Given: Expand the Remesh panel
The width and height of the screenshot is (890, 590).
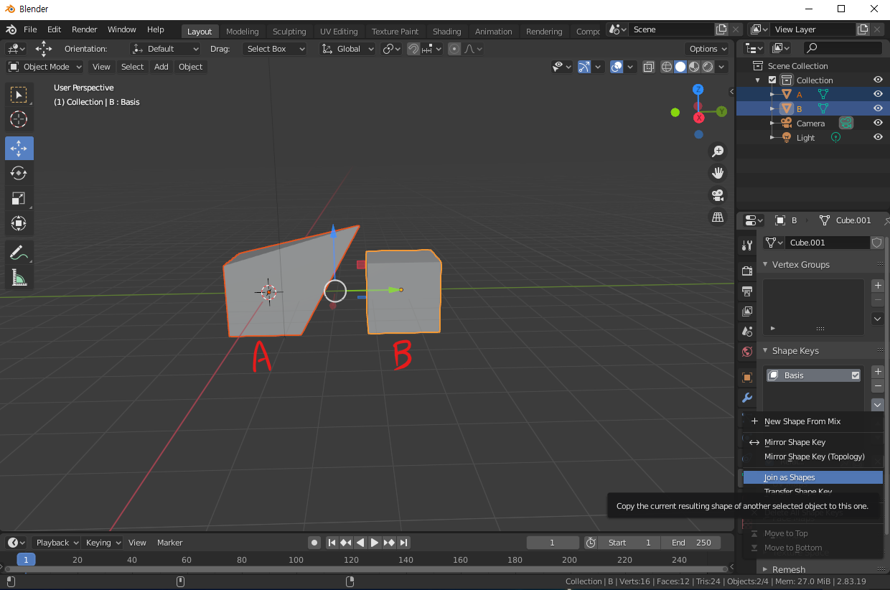Looking at the screenshot, I should click(x=765, y=569).
